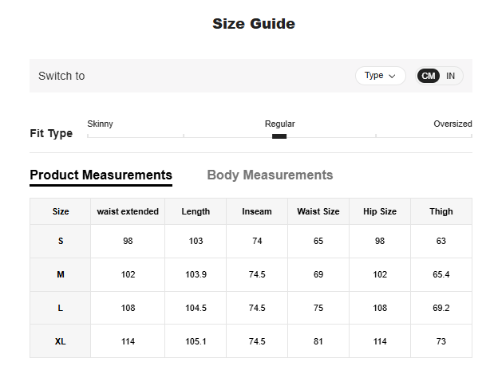490x366 pixels.
Task: Select the S size row header
Action: pyautogui.click(x=61, y=241)
